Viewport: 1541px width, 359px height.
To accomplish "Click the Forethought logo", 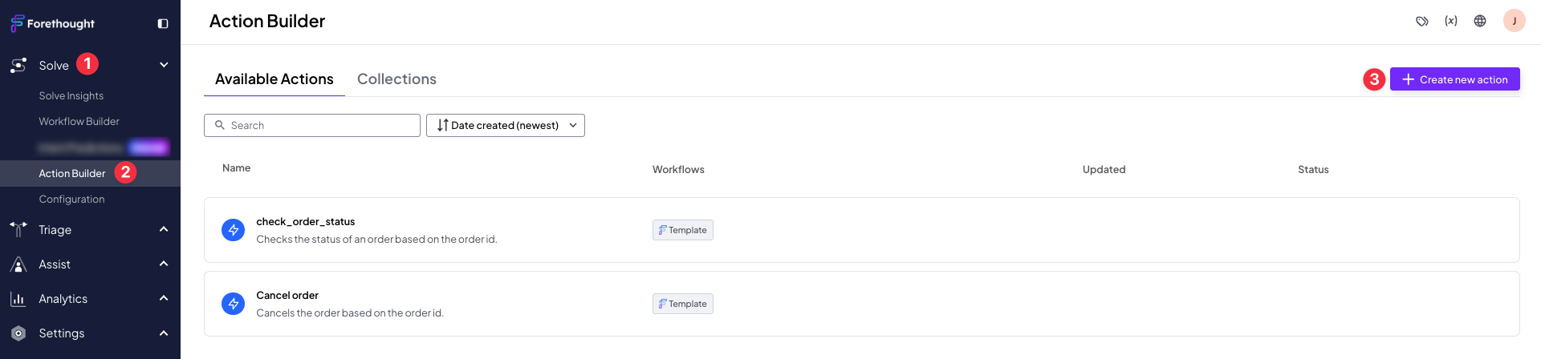I will point(52,23).
